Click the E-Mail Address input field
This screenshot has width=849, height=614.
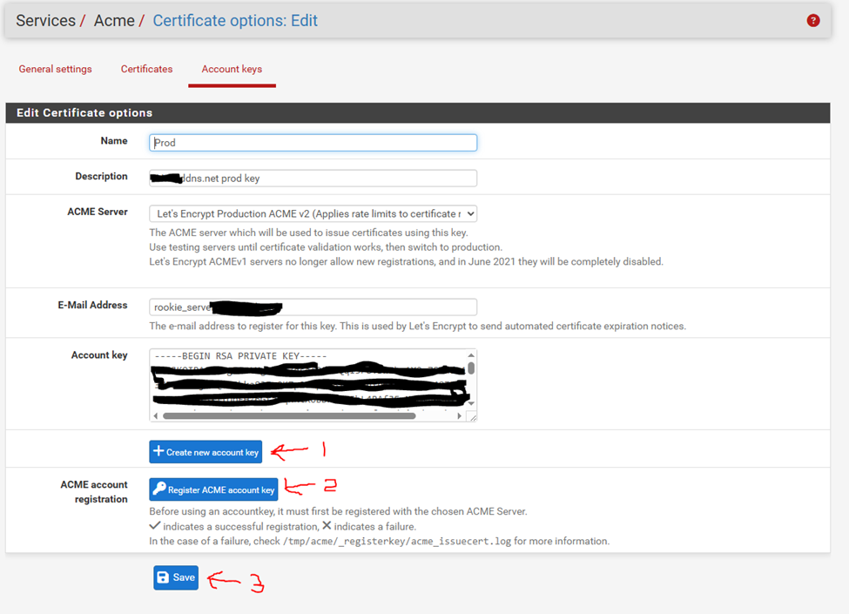click(313, 307)
